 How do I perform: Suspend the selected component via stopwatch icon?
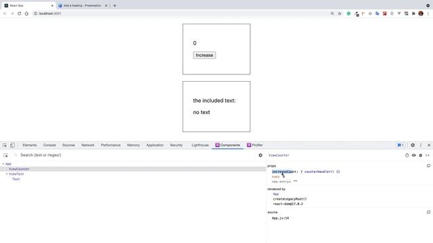(x=407, y=155)
